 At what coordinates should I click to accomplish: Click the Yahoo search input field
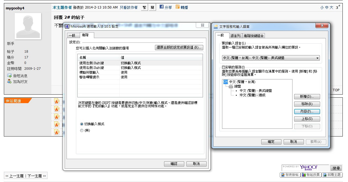pos(305,168)
